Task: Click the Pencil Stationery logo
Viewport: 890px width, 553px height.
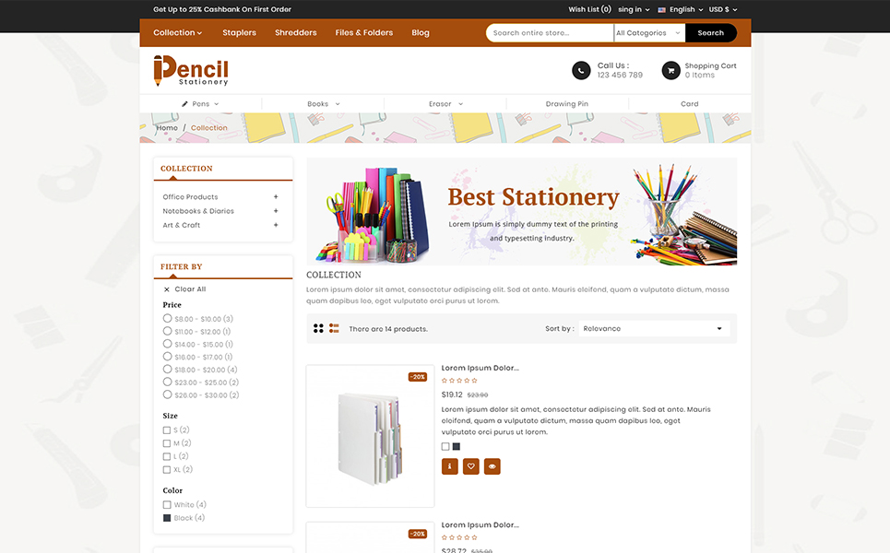Action: pos(191,71)
